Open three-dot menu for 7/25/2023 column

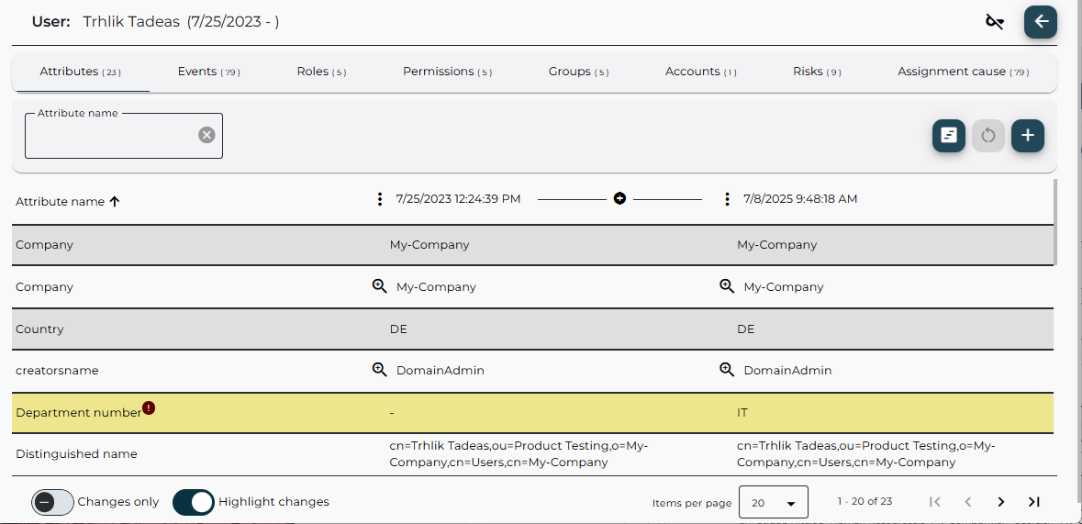pos(380,199)
